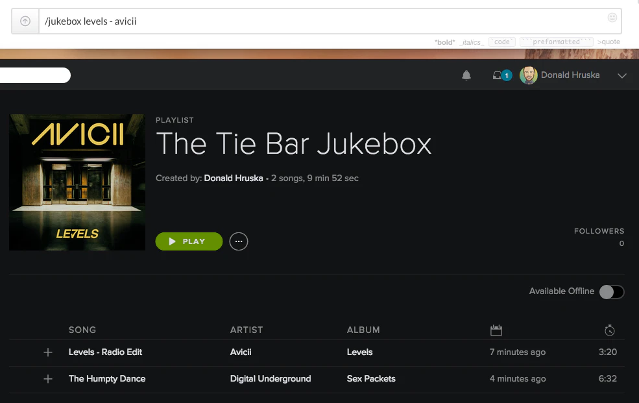Open the Sex Packets album

pyautogui.click(x=370, y=379)
